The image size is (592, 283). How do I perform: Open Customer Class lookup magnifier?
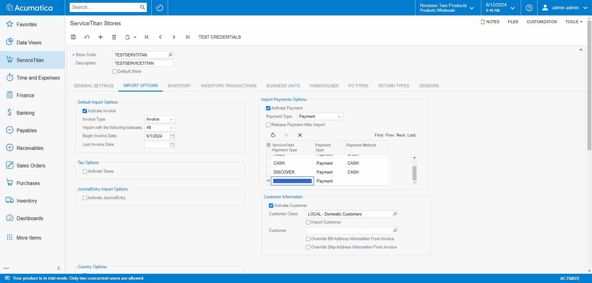tap(395, 214)
